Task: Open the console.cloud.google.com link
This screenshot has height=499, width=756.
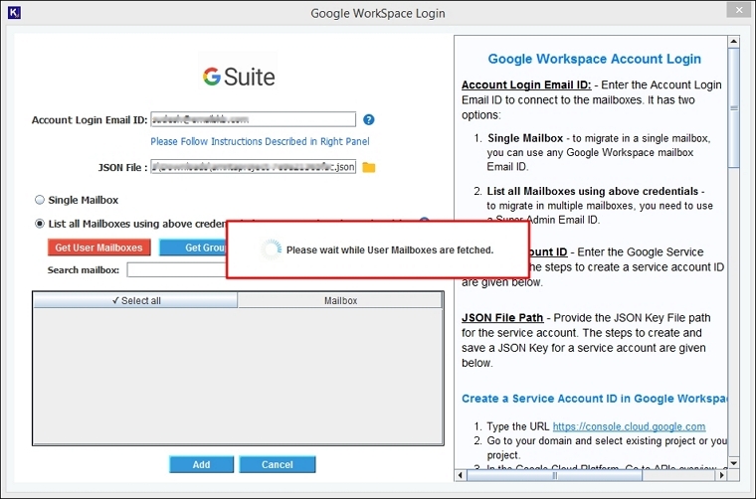Action: tap(630, 426)
